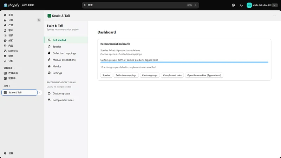
Task: Go to Collection mappings nav item
Action: pyautogui.click(x=66, y=53)
